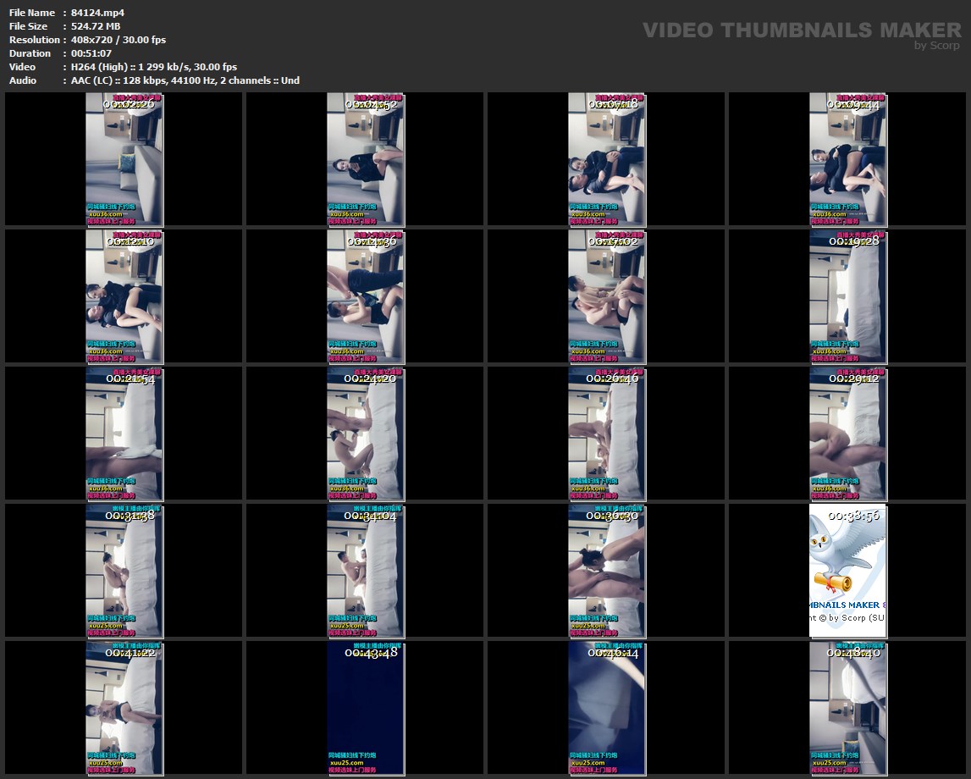This screenshot has width=971, height=779.
Task: Select the dark blue frame at 00:43:48
Action: [x=366, y=709]
